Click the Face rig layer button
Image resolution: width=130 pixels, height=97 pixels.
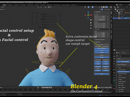(x=102, y=45)
